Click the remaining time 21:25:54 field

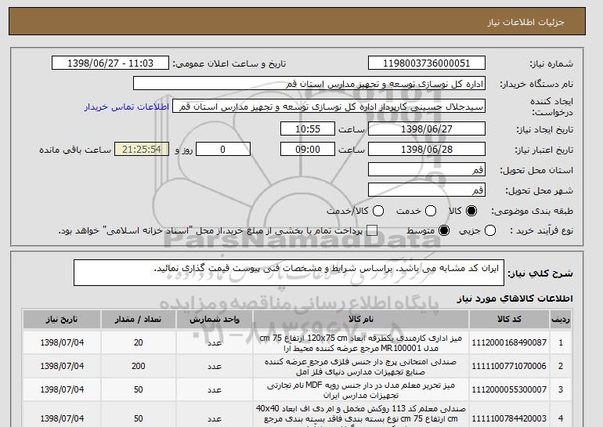(x=142, y=150)
